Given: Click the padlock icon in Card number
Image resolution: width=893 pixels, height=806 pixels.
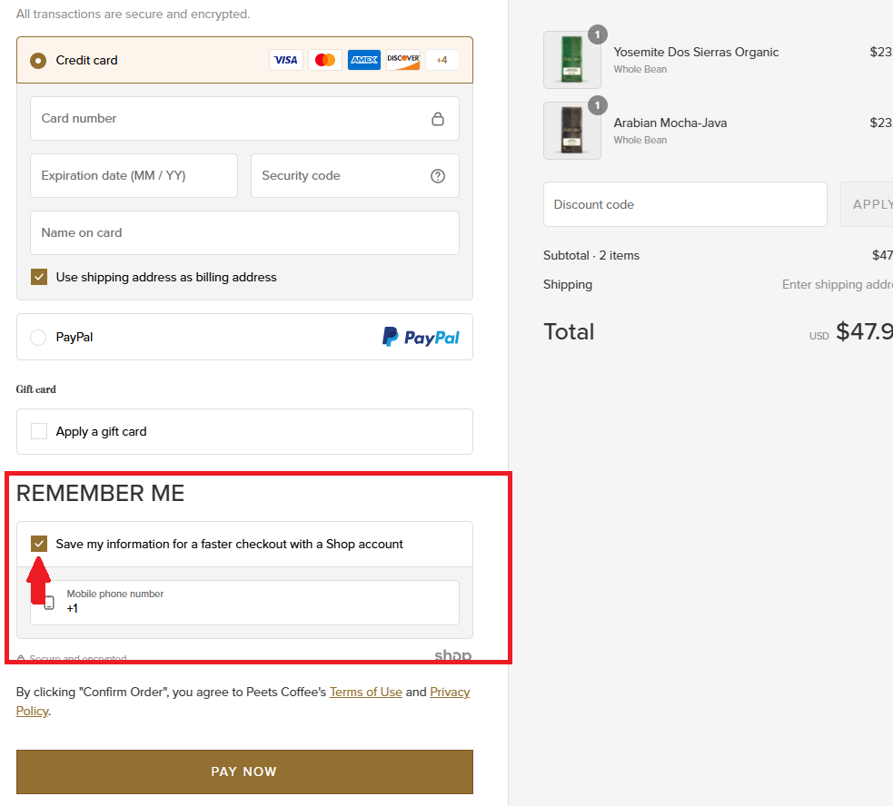Looking at the screenshot, I should tap(437, 118).
